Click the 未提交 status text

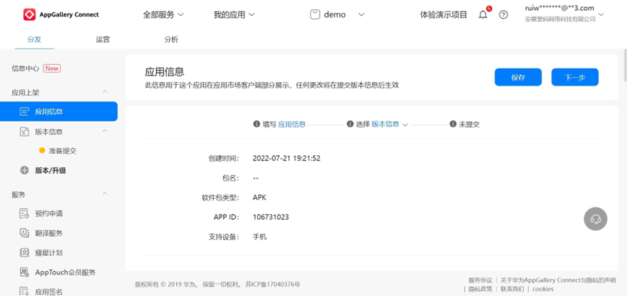tap(469, 124)
